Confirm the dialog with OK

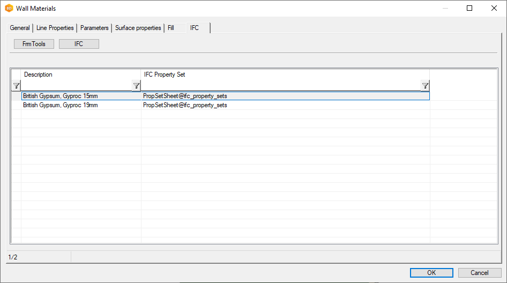click(431, 273)
